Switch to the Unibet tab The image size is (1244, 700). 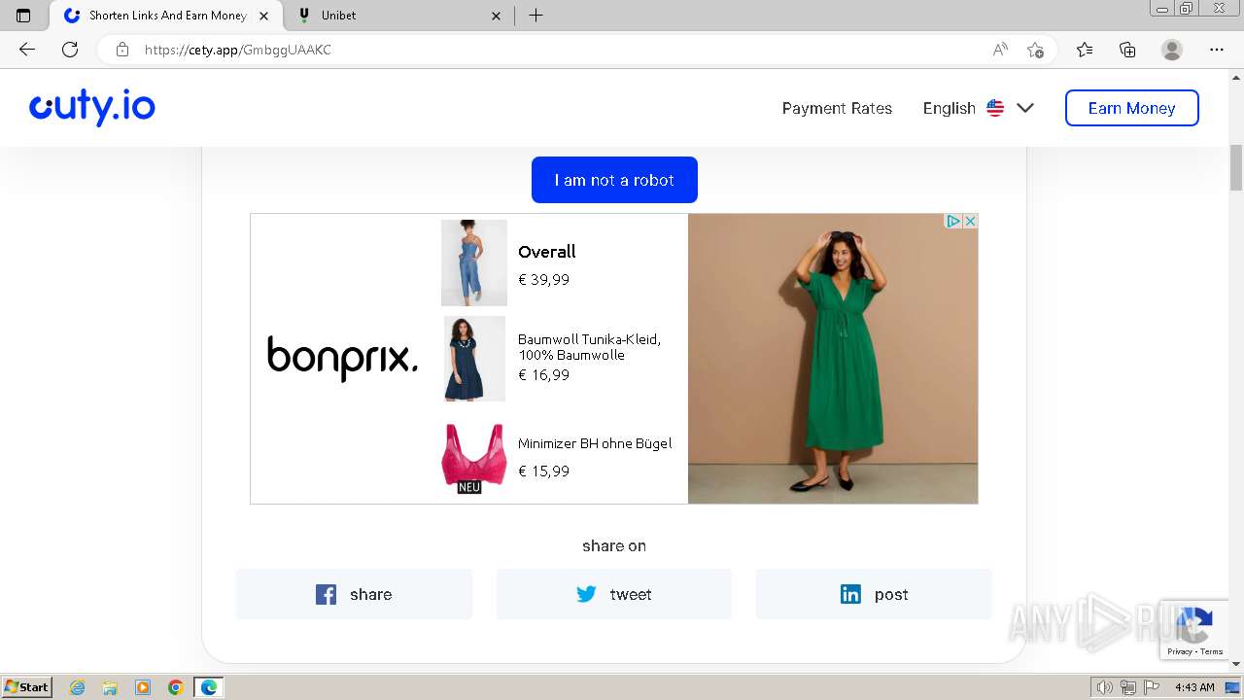[x=400, y=16]
